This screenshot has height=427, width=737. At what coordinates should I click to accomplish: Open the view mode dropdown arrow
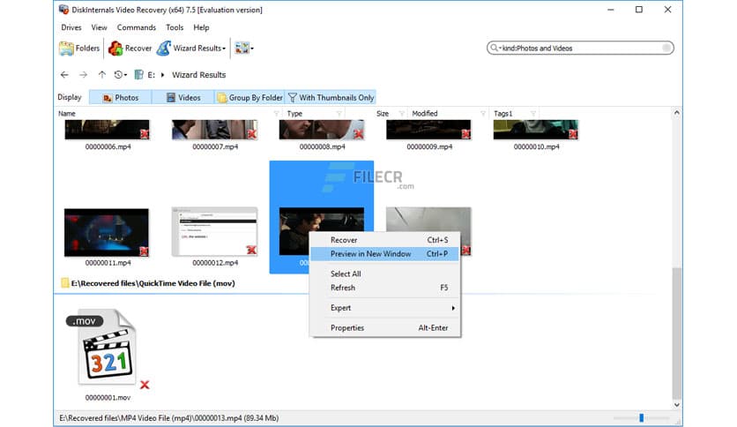252,49
